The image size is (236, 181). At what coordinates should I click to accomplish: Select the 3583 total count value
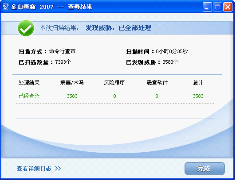198,96
